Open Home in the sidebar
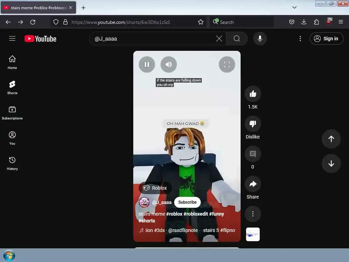The width and height of the screenshot is (349, 262). [12, 62]
